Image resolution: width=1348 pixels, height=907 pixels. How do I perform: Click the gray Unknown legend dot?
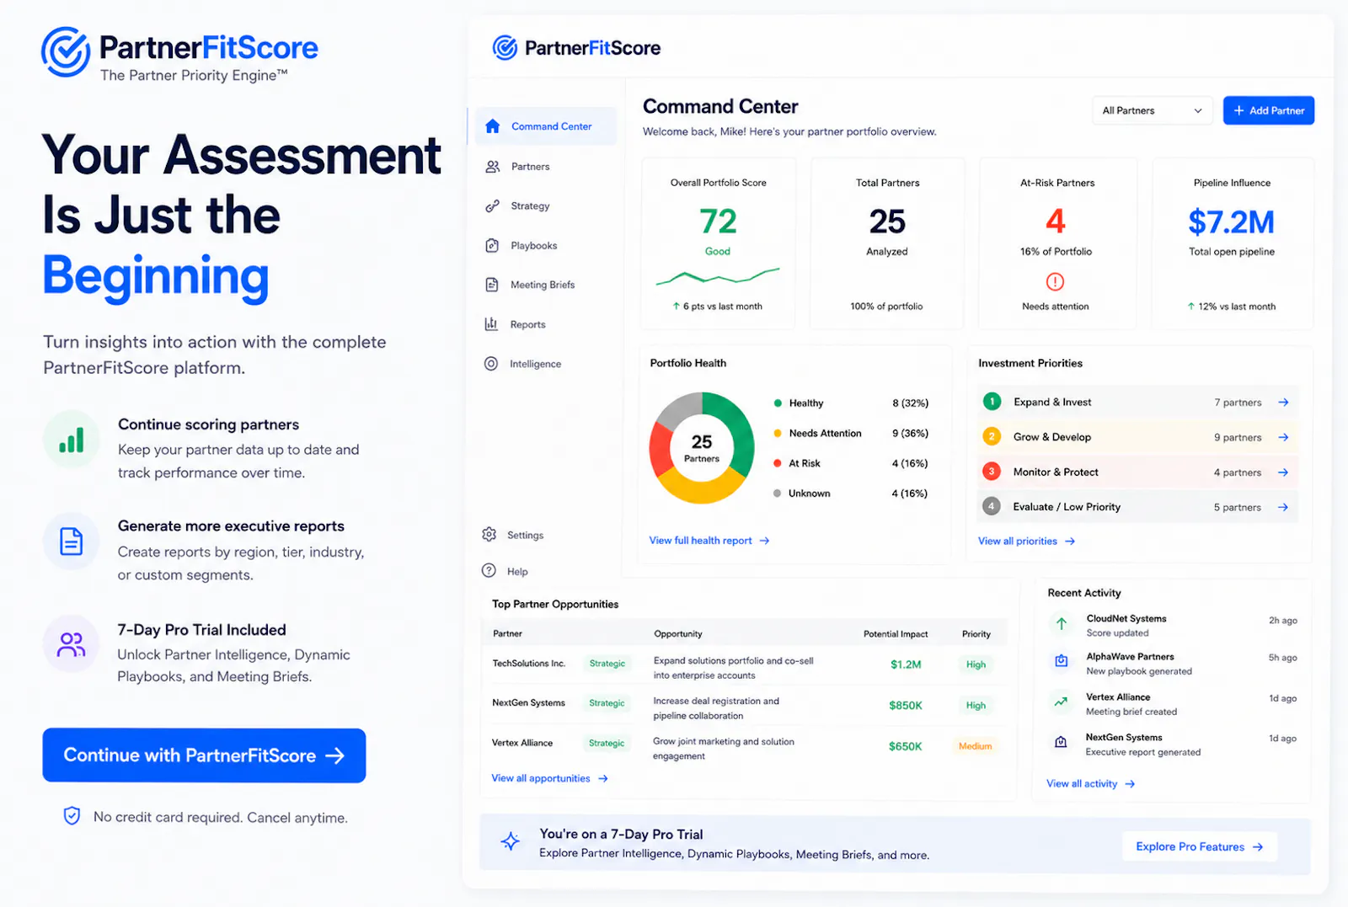click(x=777, y=494)
